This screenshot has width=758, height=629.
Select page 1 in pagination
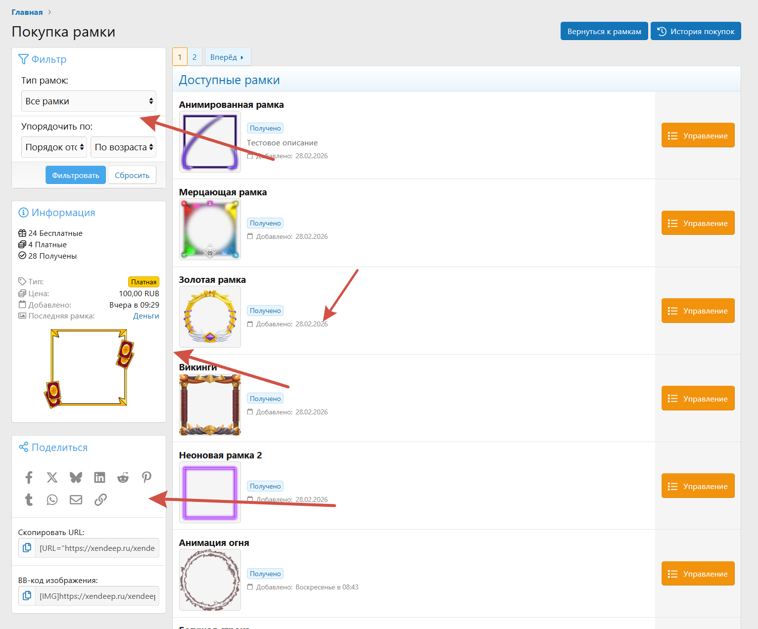[x=180, y=57]
